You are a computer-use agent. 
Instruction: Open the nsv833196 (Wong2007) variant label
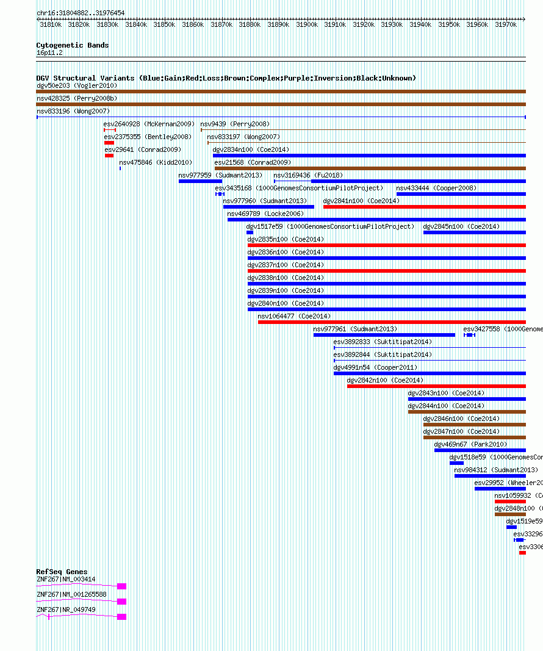[x=73, y=111]
